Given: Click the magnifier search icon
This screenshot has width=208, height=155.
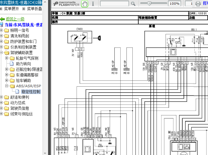Looking at the screenshot, I should click(x=133, y=4).
